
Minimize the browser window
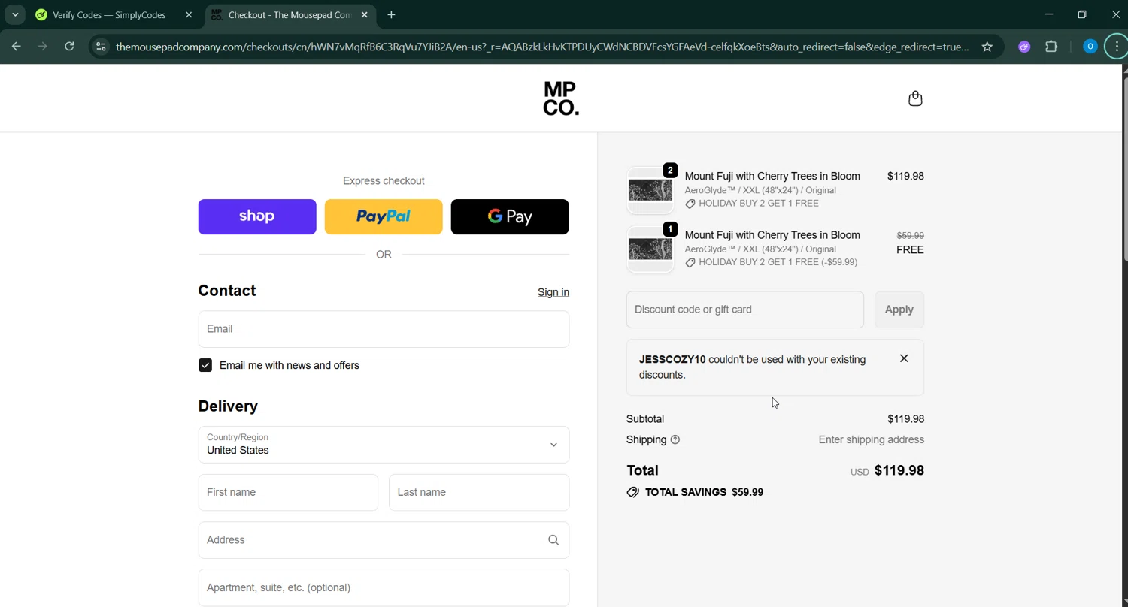click(x=1049, y=14)
